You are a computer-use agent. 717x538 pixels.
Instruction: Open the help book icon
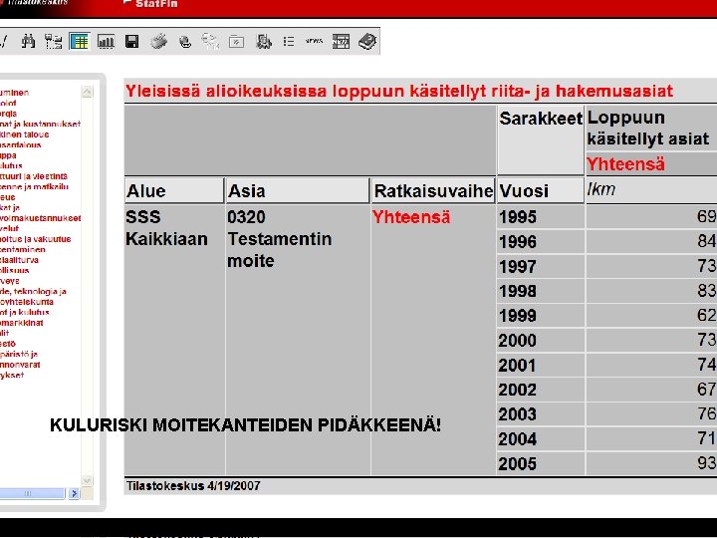point(367,42)
